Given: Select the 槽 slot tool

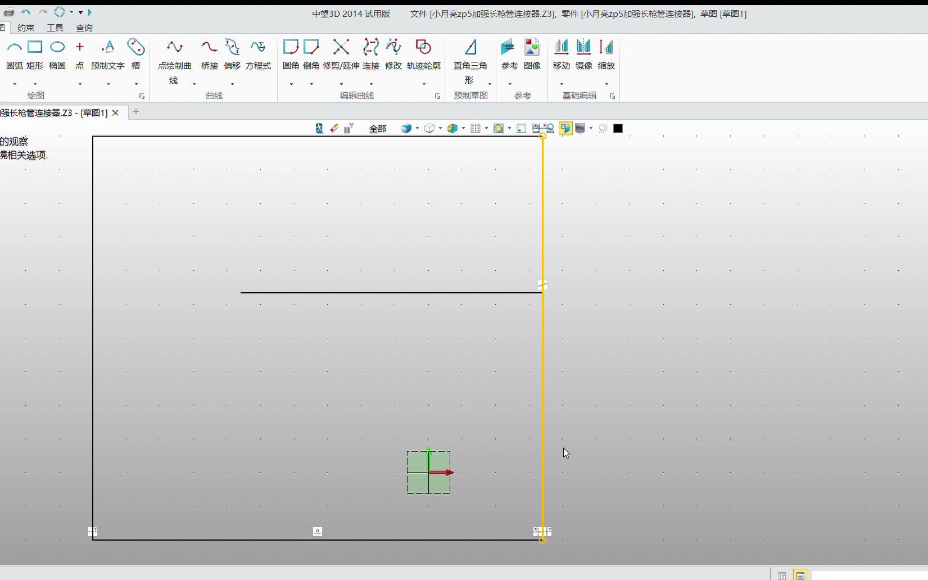Looking at the screenshot, I should coord(136,55).
